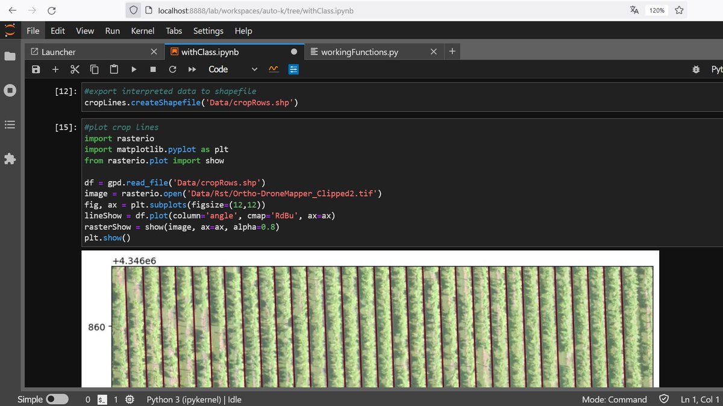The image size is (723, 406).
Task: Click the debugger bug icon
Action: pos(696,69)
